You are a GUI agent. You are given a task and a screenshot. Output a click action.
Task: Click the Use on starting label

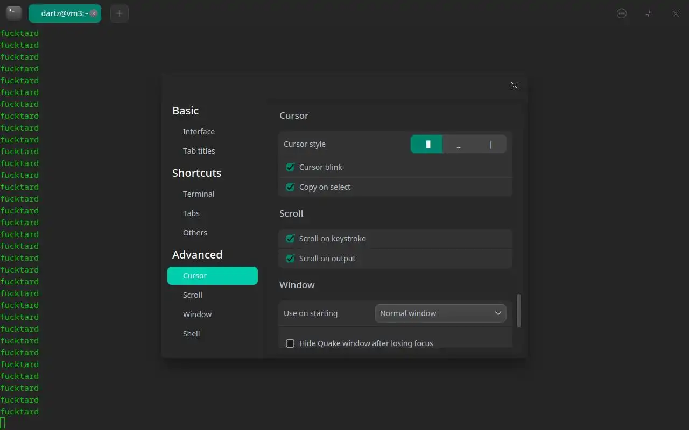[x=311, y=313]
